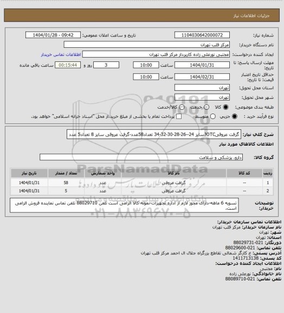This screenshot has width=284, height=313.
Task: Click the need number field 1104030642000072
Action: coord(202,35)
